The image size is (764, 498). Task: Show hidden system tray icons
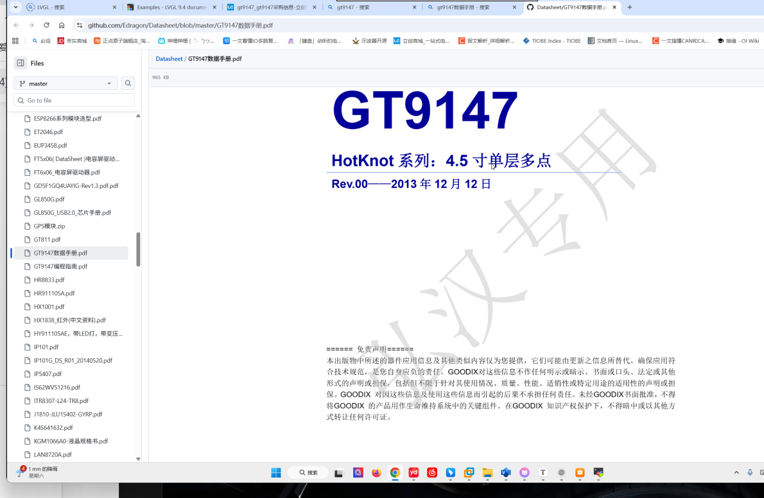pyautogui.click(x=736, y=473)
